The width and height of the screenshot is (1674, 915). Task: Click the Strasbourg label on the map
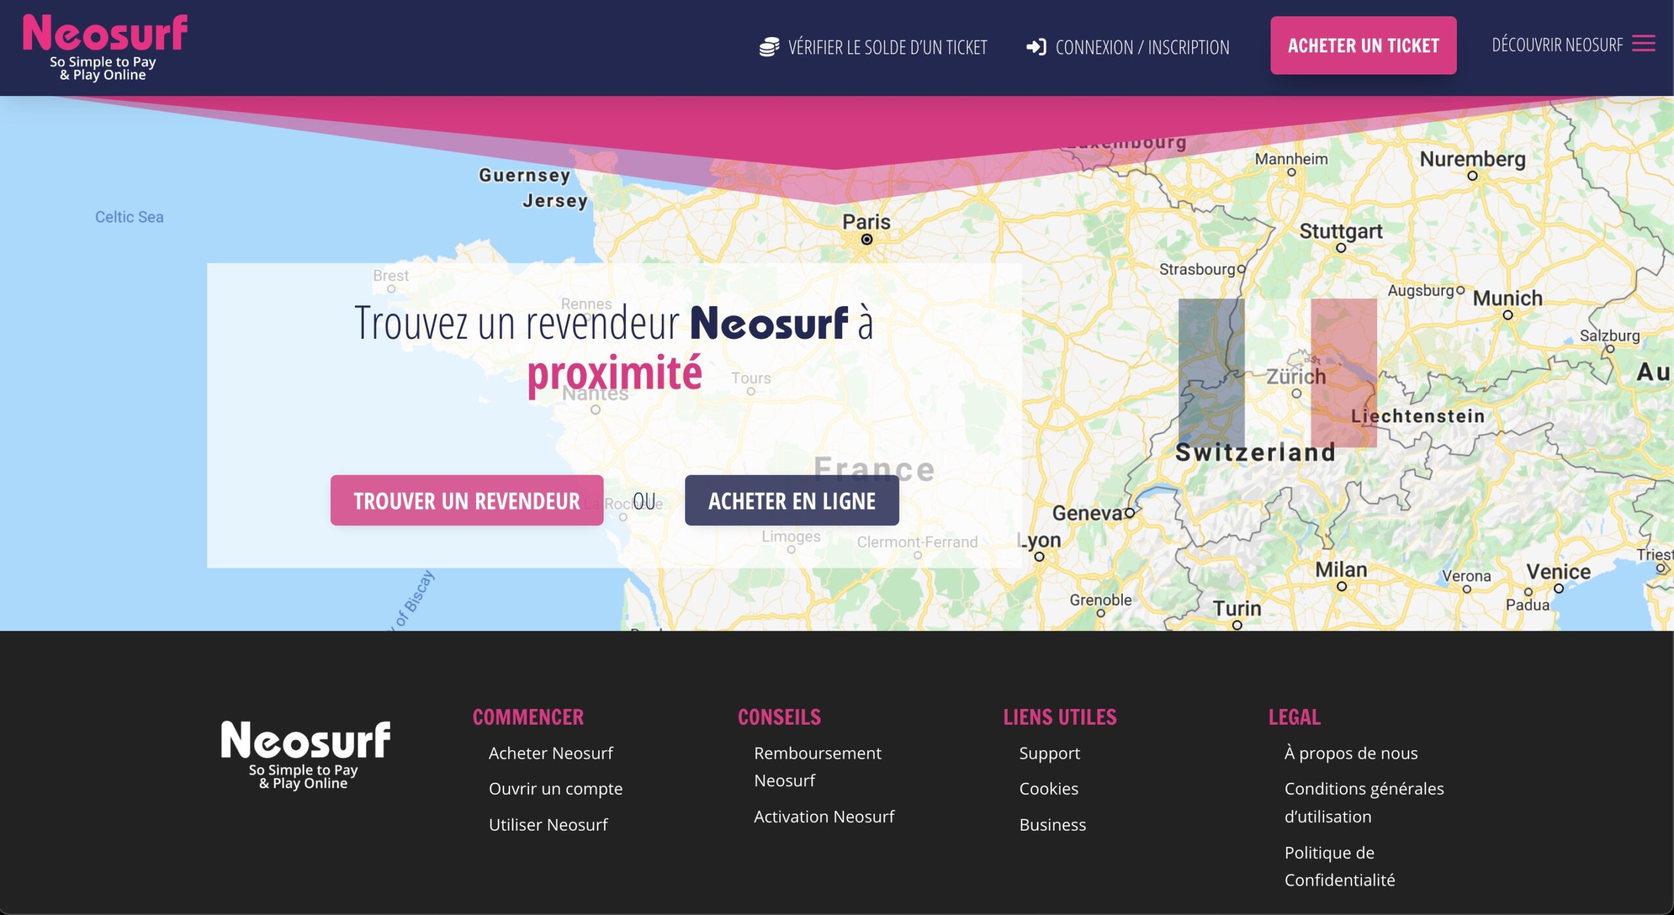click(x=1197, y=269)
